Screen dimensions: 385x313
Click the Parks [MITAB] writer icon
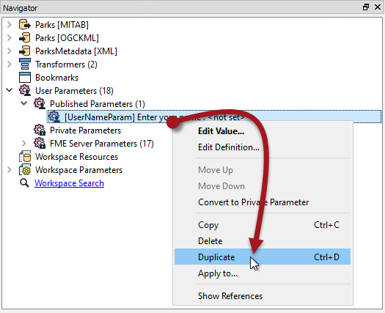coord(25,24)
